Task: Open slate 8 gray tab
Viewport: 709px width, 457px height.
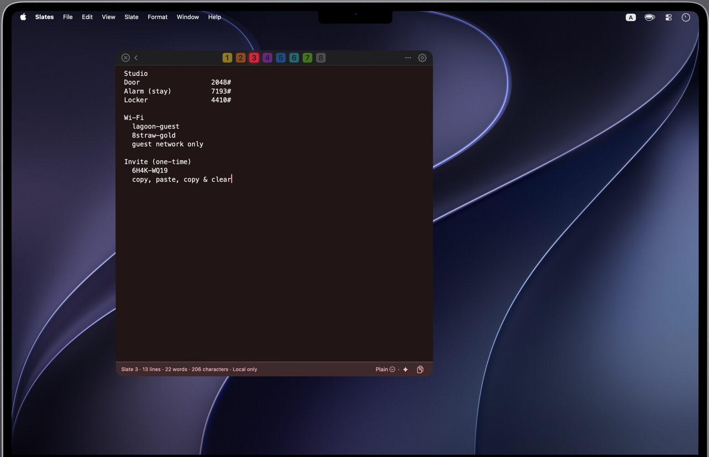Action: (x=321, y=58)
